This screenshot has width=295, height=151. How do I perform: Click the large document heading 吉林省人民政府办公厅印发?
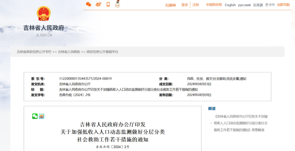(113, 124)
